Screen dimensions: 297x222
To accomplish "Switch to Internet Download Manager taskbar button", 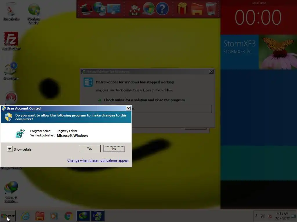I will click(83, 216).
